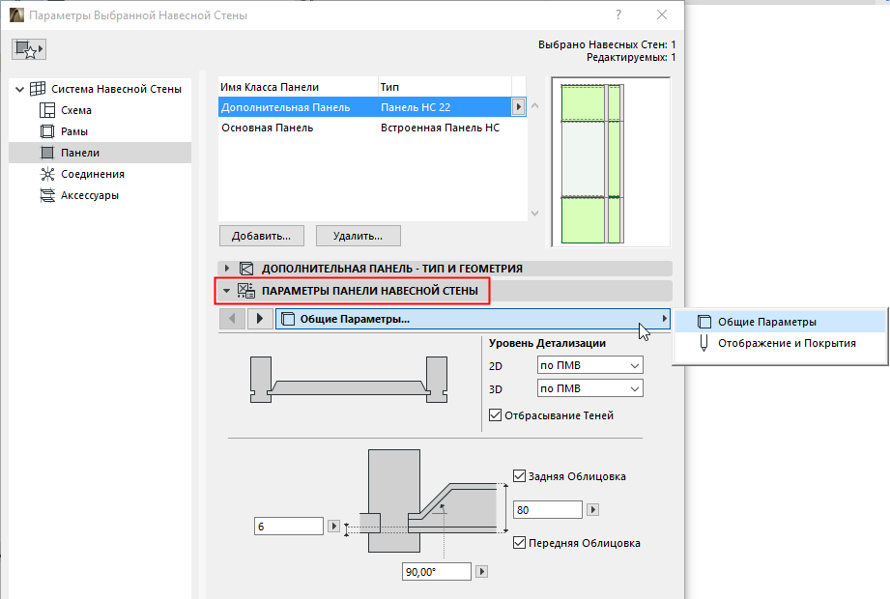Click the panel type arrow for Панель НС 22

519,107
